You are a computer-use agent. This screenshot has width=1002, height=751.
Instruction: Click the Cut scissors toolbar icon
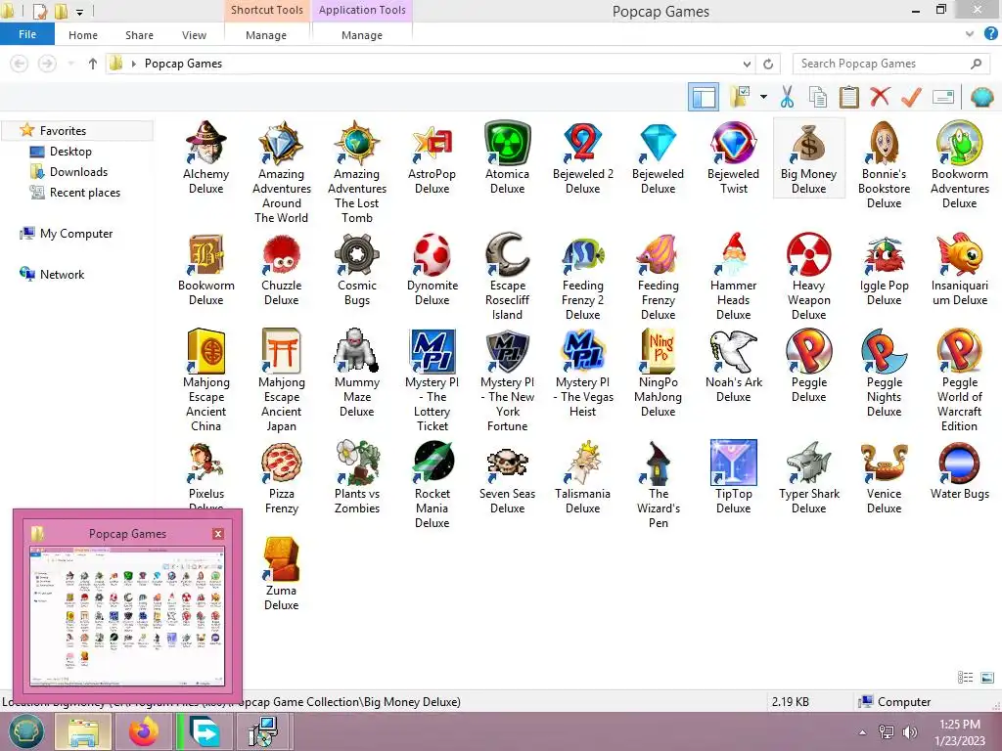point(788,97)
